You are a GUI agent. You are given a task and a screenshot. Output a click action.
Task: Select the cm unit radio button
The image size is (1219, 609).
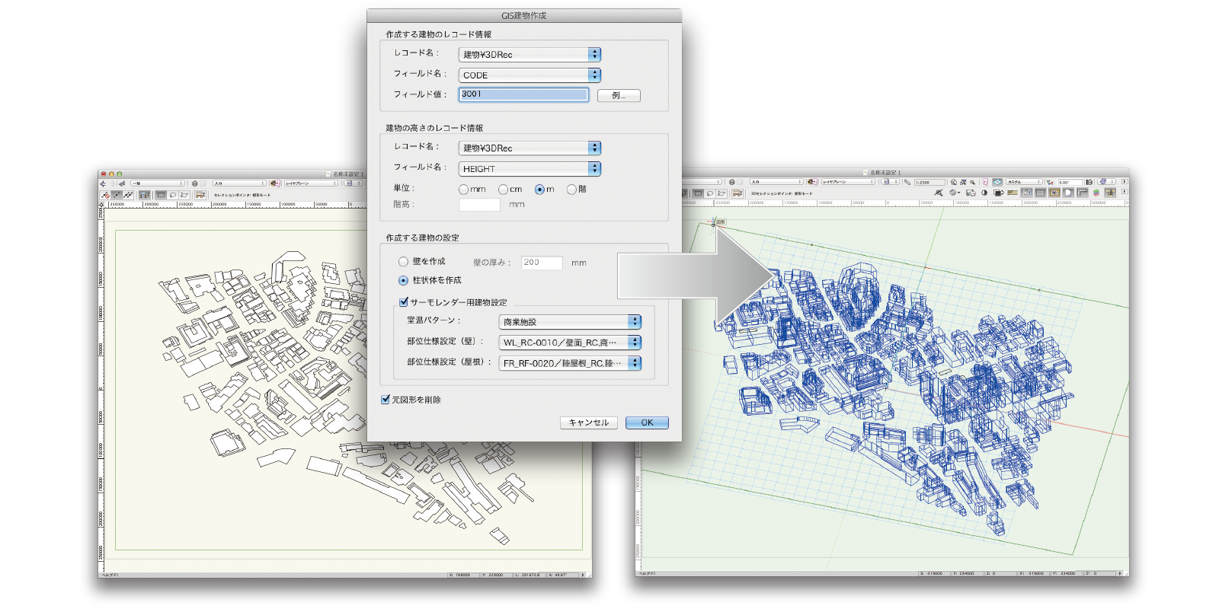pyautogui.click(x=503, y=190)
